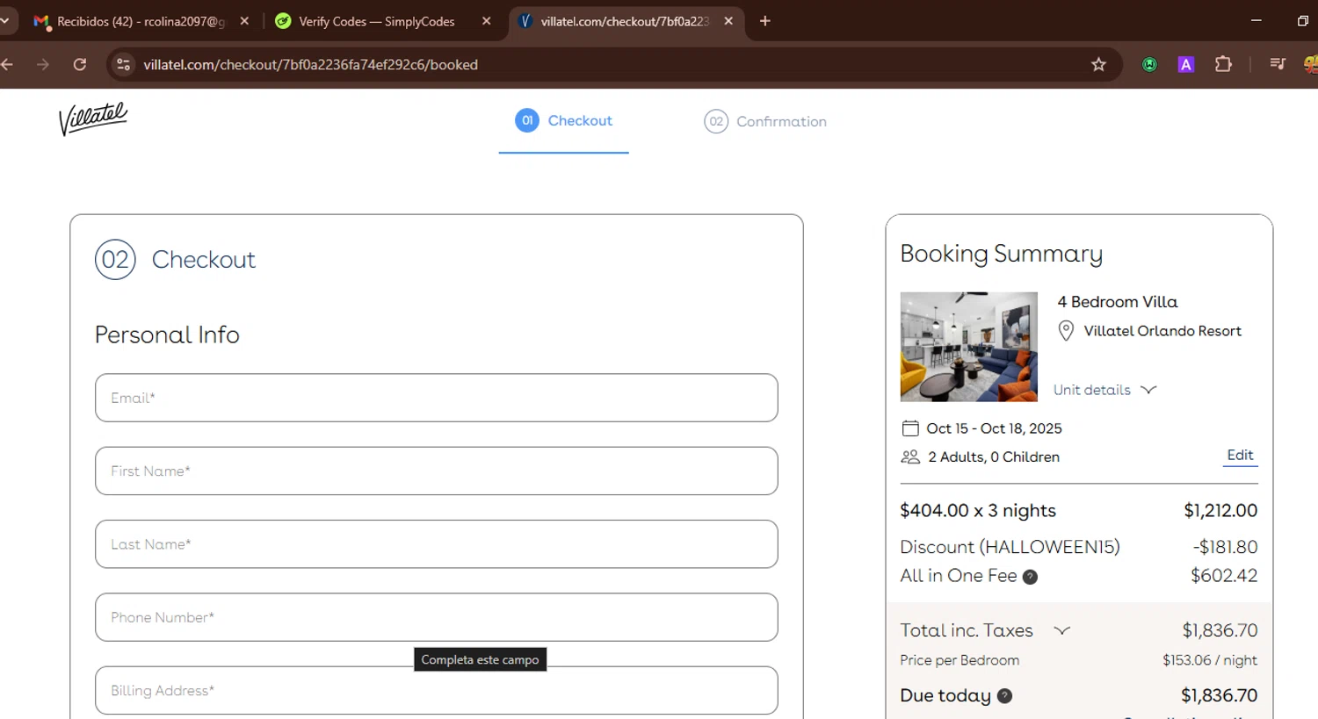Click the Oct 15 - Oct 18, 2025 dates
Screen dimensions: 1318x719
coord(994,428)
